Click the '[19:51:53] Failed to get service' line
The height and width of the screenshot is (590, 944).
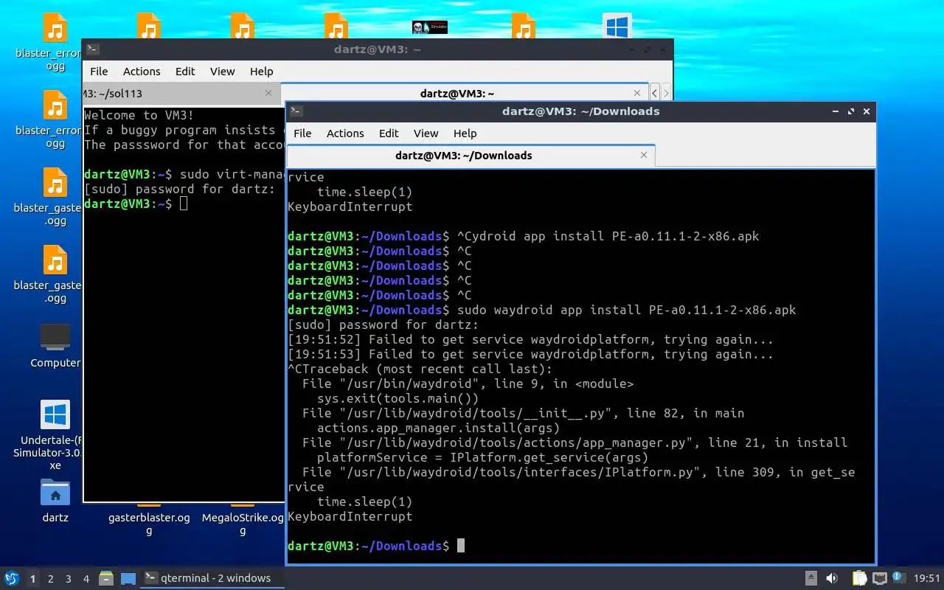pyautogui.click(x=531, y=354)
